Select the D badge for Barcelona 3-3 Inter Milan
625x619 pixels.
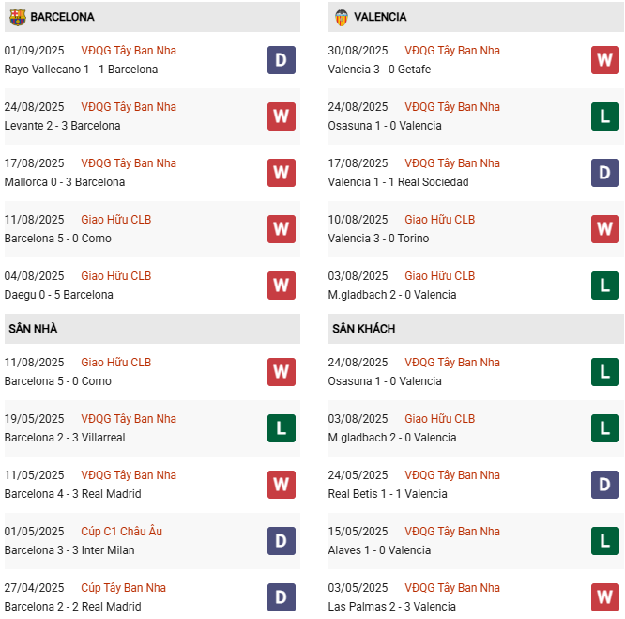pyautogui.click(x=282, y=541)
